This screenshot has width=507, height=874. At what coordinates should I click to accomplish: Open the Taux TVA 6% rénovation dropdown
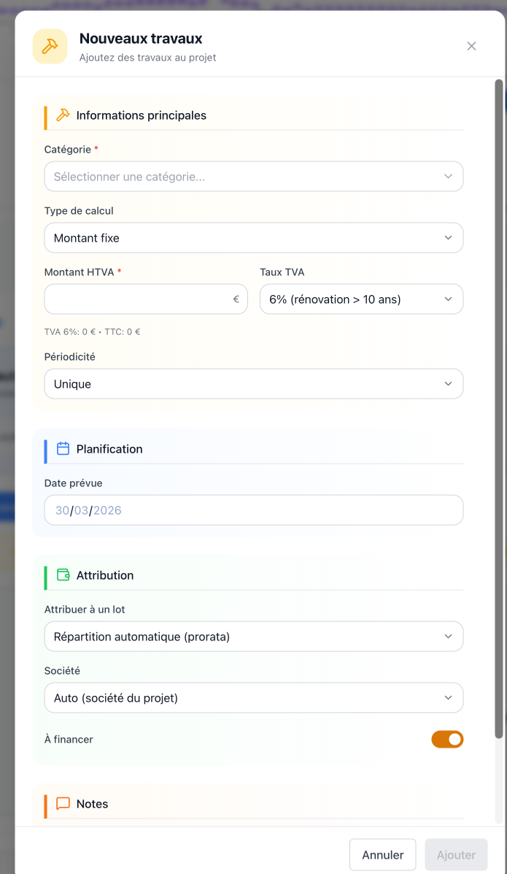361,299
